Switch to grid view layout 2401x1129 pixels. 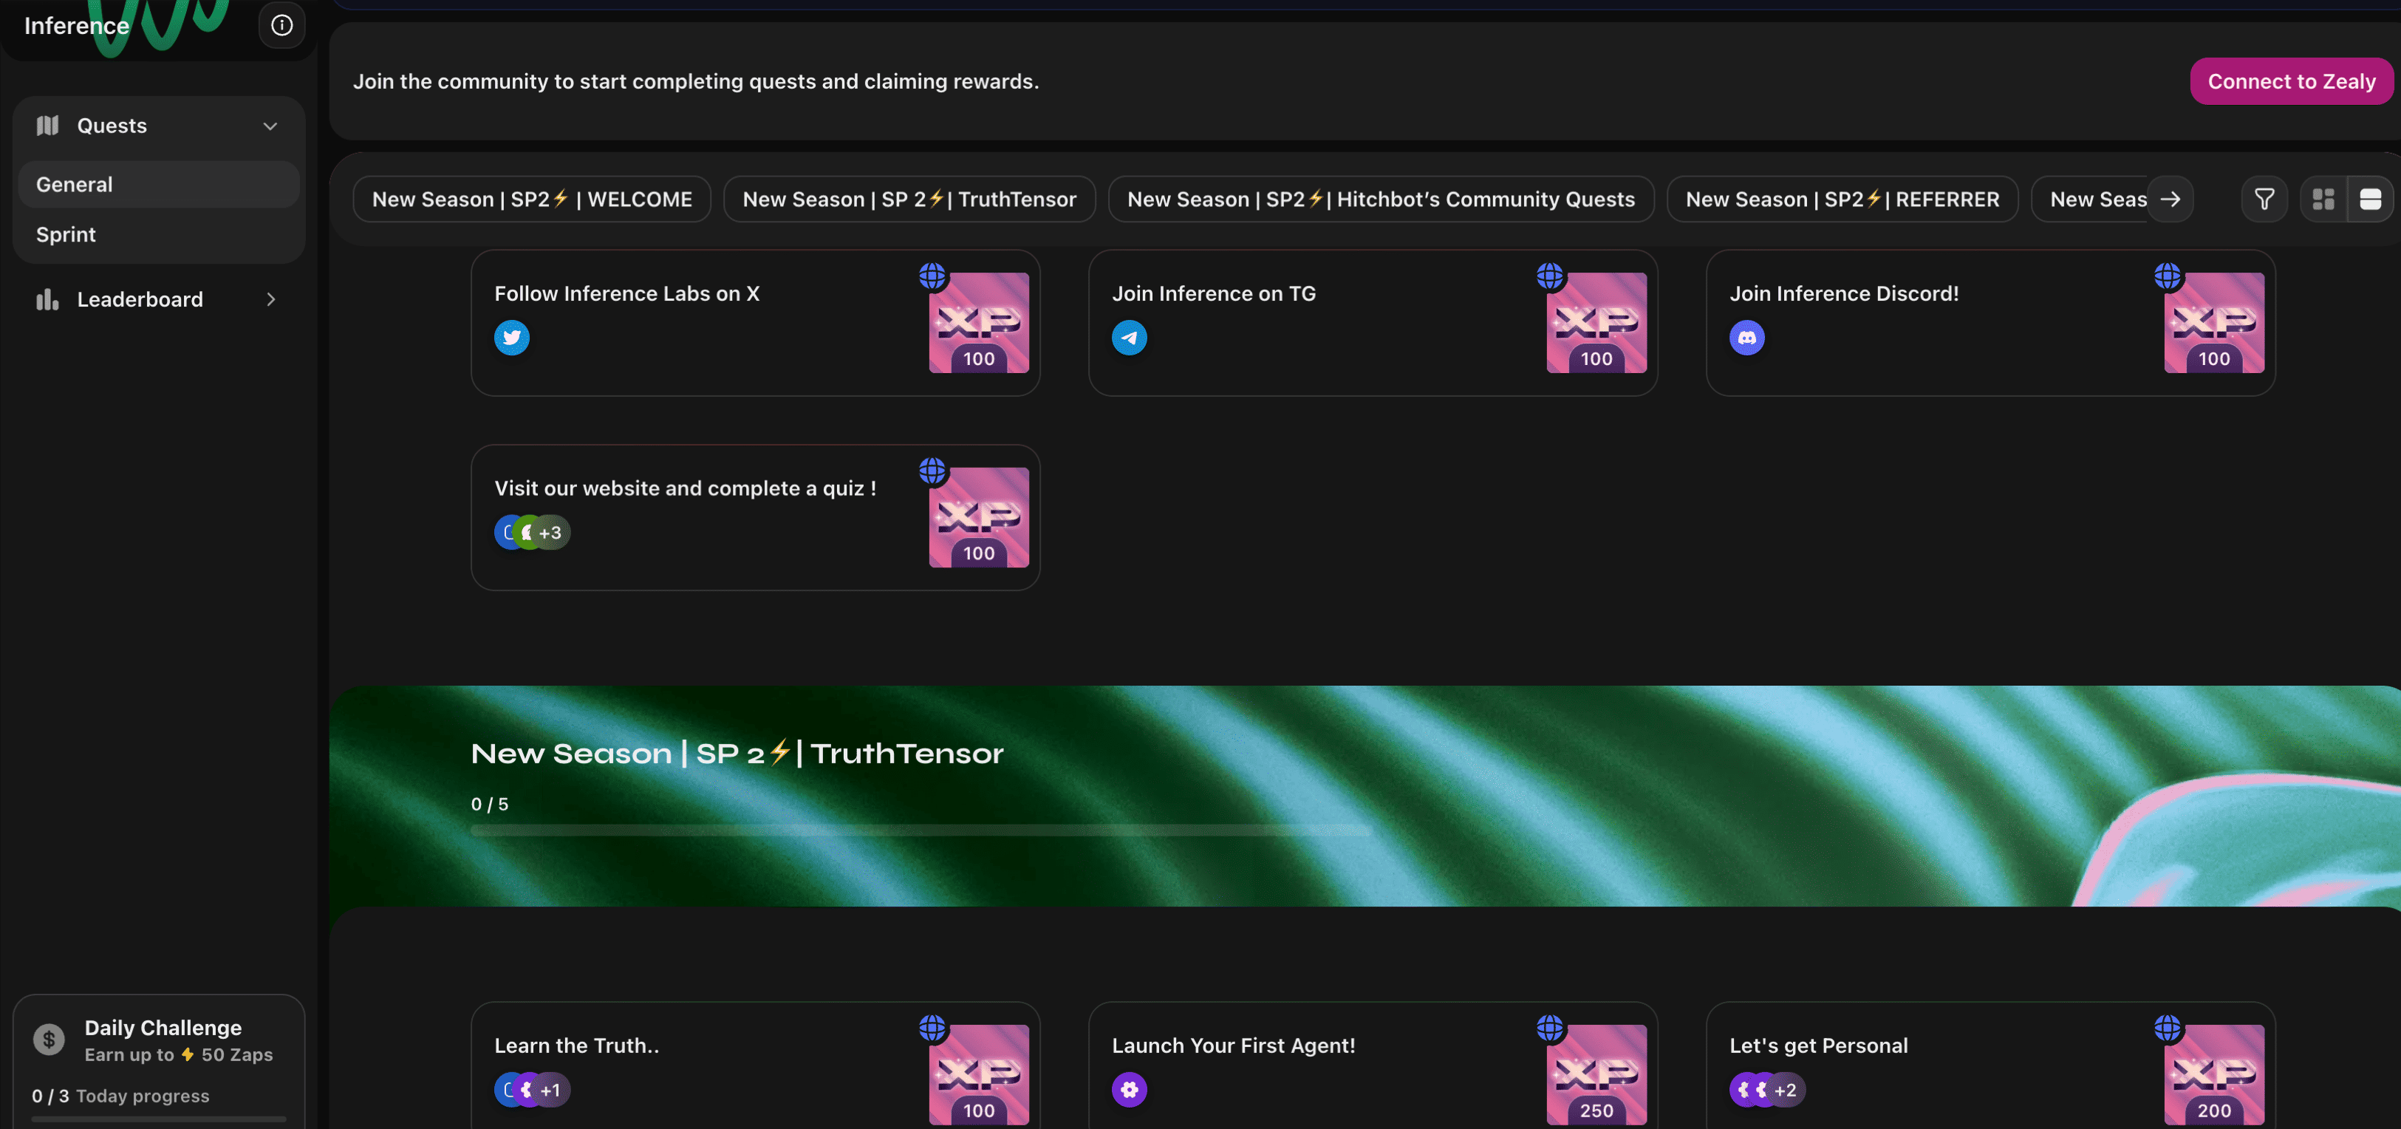pyautogui.click(x=2323, y=199)
